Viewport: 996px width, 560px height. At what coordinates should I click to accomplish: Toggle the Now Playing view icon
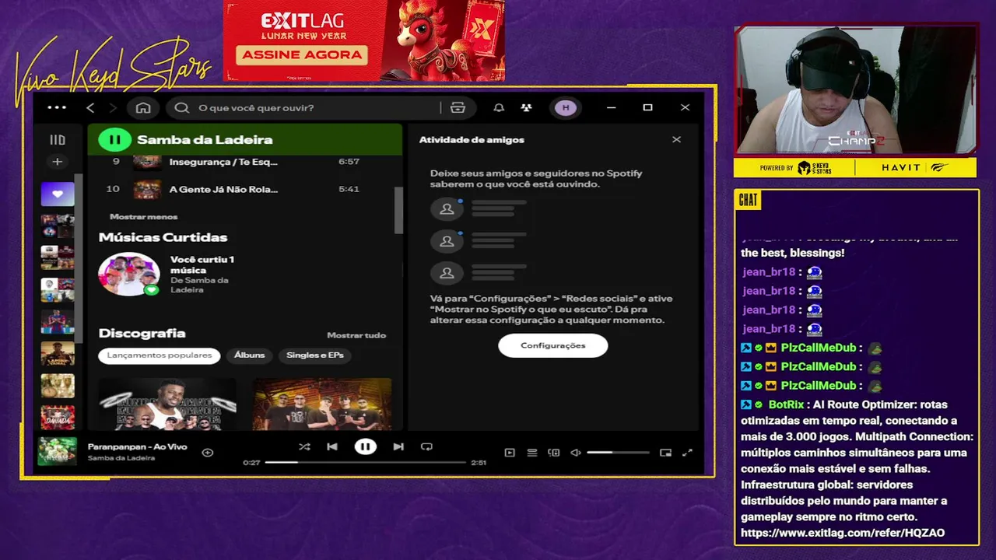(x=510, y=452)
